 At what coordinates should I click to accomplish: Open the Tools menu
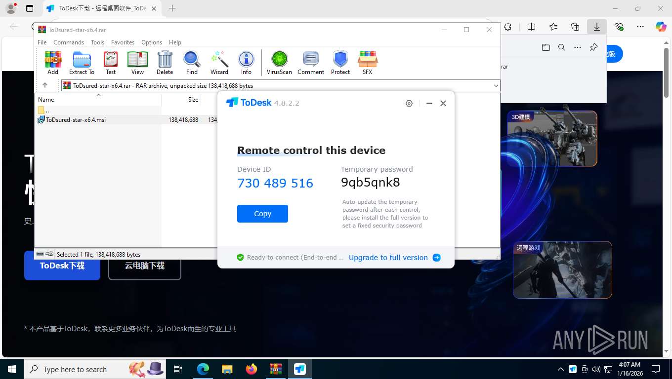click(x=97, y=42)
